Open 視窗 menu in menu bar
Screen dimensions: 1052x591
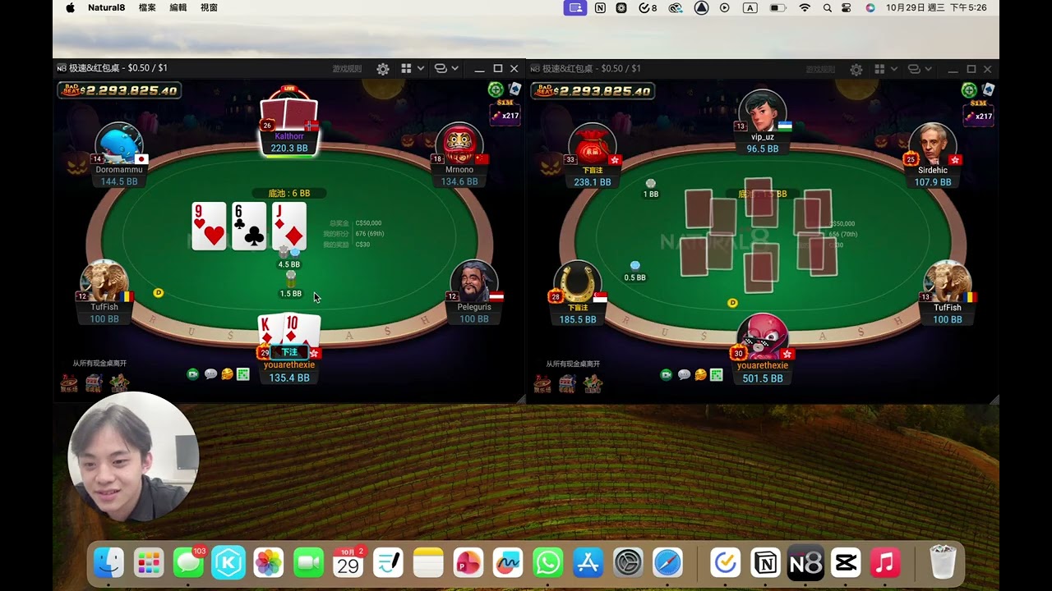pyautogui.click(x=209, y=7)
